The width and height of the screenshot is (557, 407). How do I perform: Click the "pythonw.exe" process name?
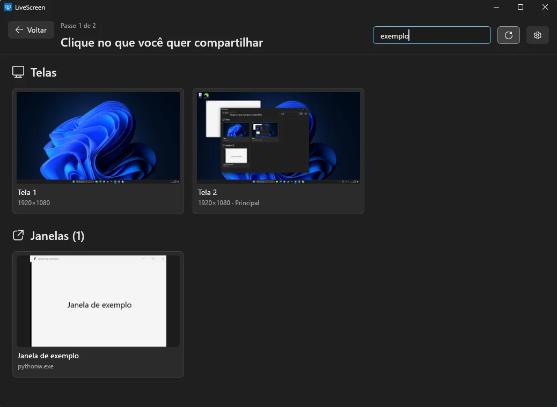[x=35, y=366]
